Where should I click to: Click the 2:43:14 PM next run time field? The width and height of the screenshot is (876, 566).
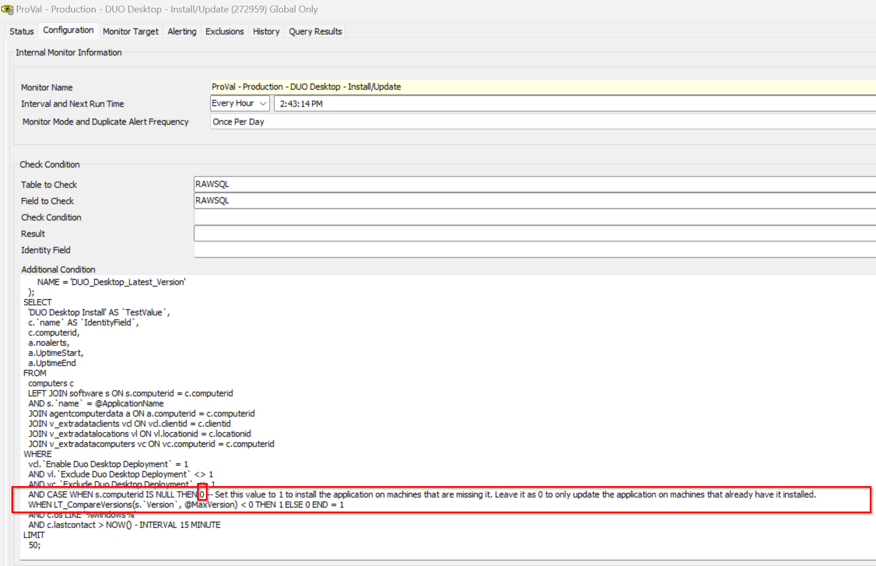click(x=575, y=104)
